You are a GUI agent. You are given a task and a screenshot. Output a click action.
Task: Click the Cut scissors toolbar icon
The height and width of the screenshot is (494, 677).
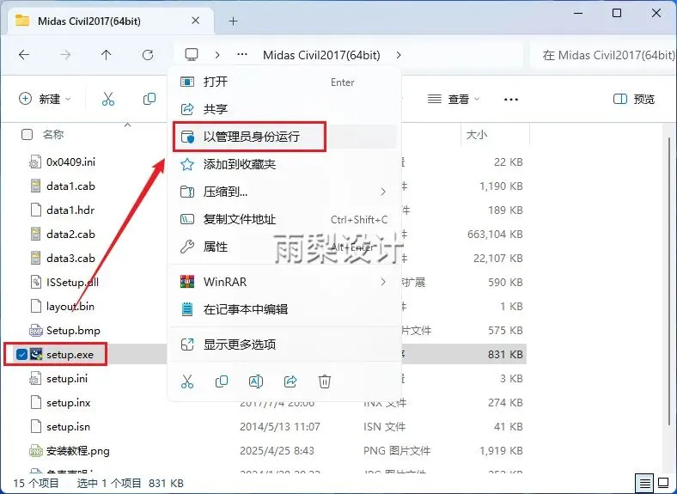point(108,99)
